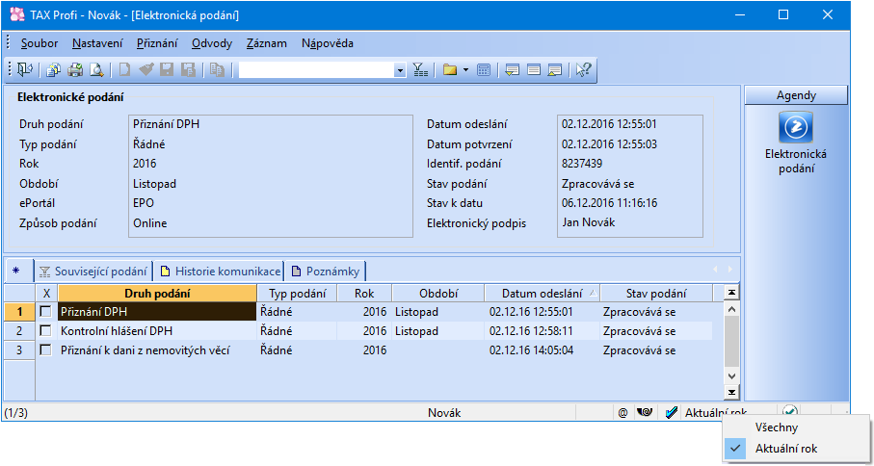This screenshot has height=466, width=874.
Task: Click the exit door icon in the toolbar
Action: [24, 69]
